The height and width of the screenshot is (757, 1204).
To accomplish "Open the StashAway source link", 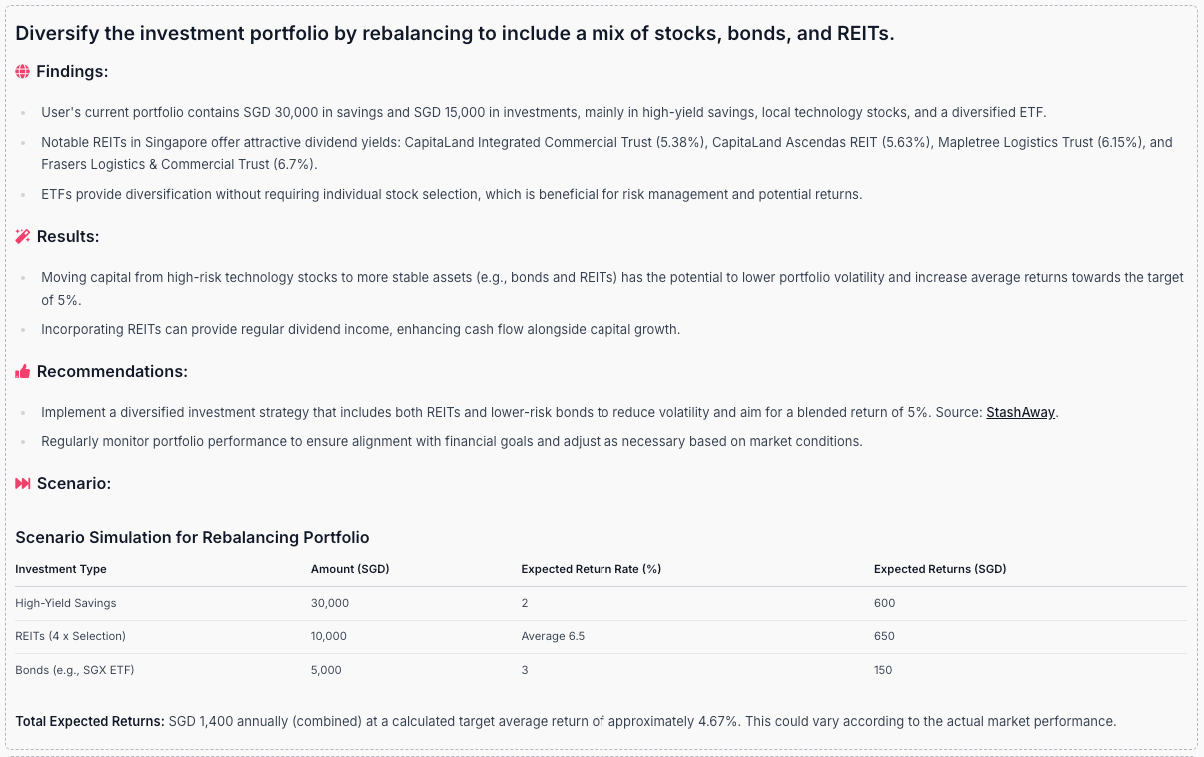I will point(1020,412).
